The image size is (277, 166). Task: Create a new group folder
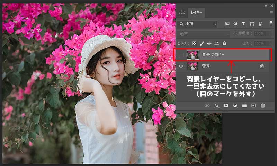[x=244, y=106]
